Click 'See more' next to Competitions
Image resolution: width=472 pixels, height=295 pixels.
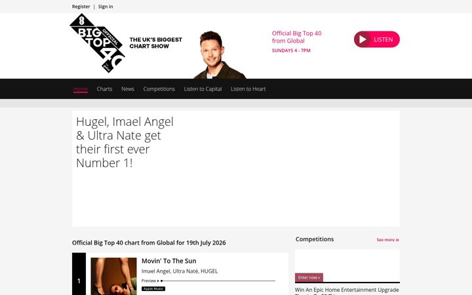(x=387, y=240)
